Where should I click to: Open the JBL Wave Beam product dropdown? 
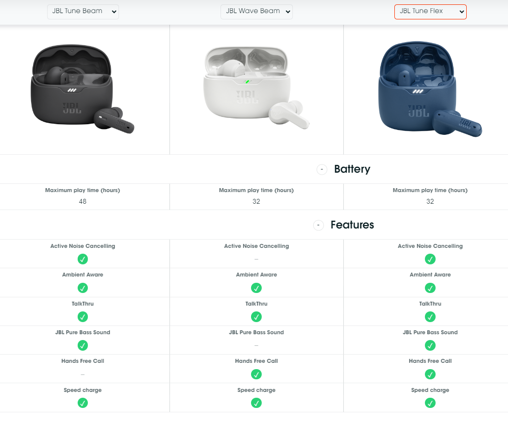pos(256,12)
